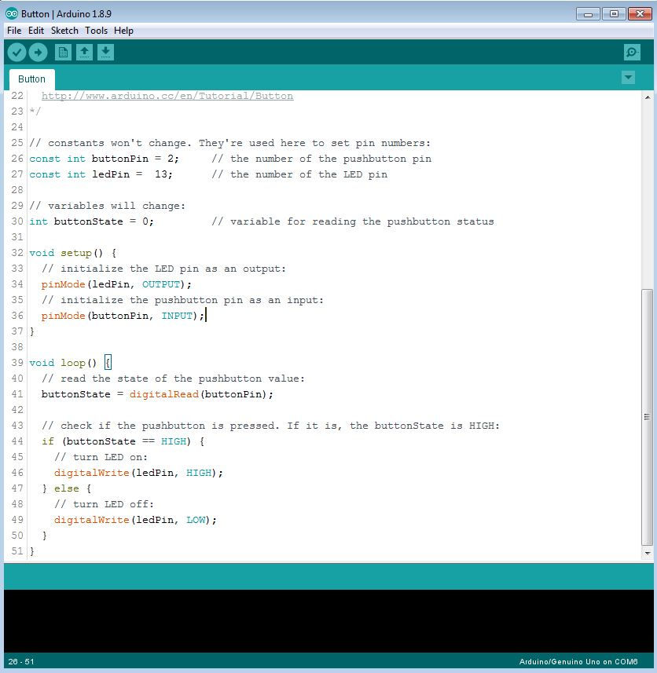Screen dimensions: 657x673
Task: Click the '// turn LED off:' comment
Action: 104,504
